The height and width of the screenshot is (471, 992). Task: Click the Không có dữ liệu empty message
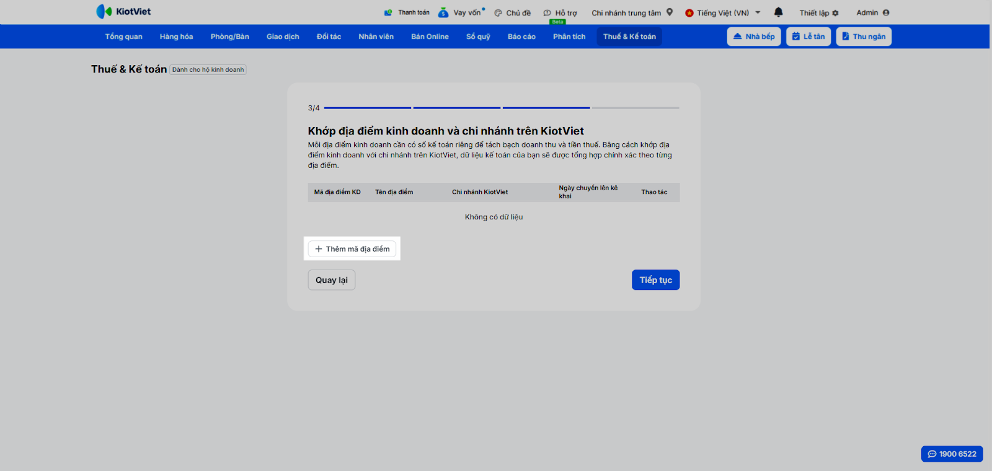click(x=494, y=217)
